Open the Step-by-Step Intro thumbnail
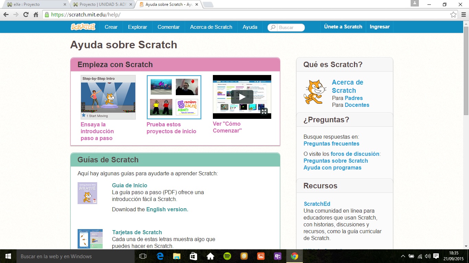469x263 pixels. 108,97
